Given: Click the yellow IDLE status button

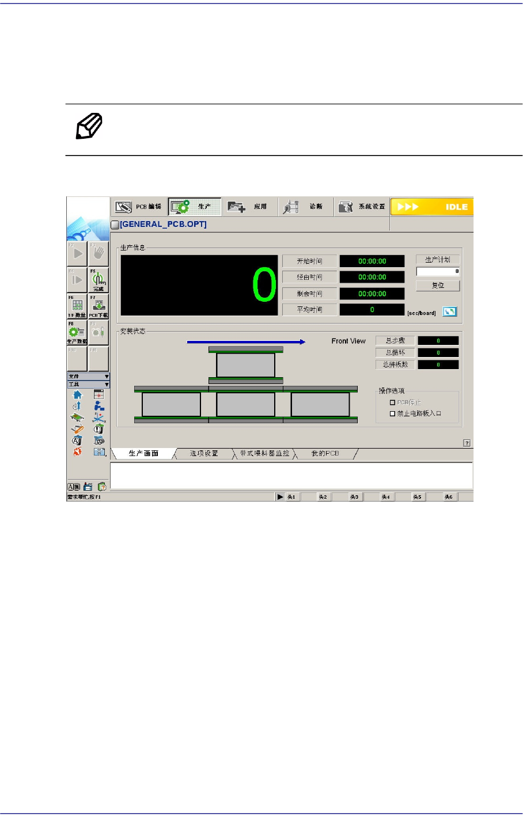Looking at the screenshot, I should (x=431, y=207).
